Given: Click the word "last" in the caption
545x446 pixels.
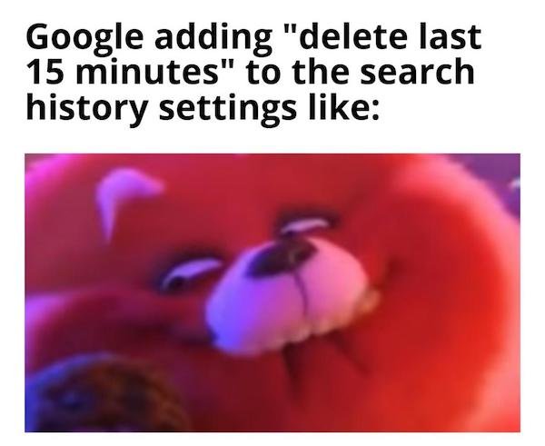Looking at the screenshot, I should pos(451,35).
